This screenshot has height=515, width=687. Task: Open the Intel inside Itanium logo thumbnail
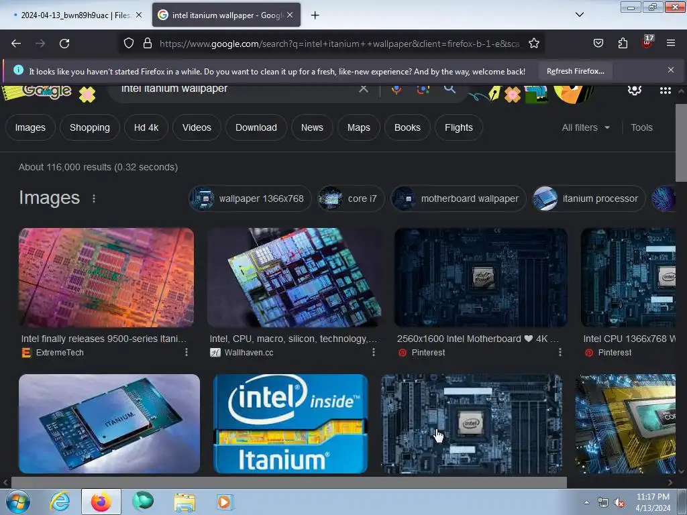tap(290, 424)
